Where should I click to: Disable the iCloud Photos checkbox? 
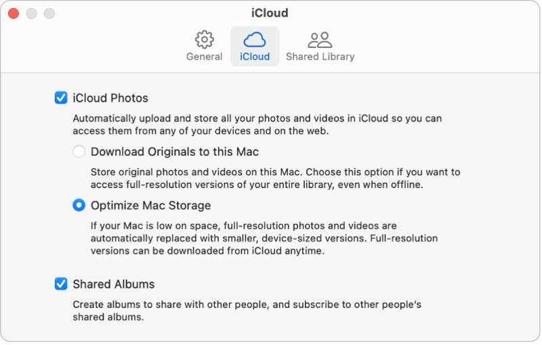(61, 98)
